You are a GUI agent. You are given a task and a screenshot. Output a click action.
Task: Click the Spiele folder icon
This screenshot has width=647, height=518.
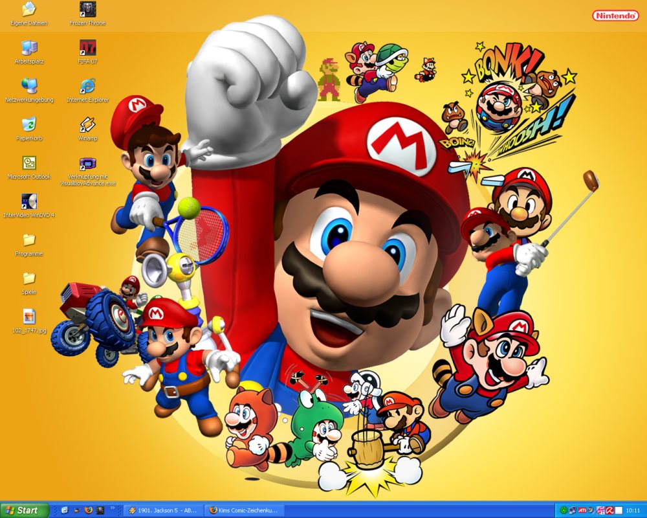(x=29, y=278)
